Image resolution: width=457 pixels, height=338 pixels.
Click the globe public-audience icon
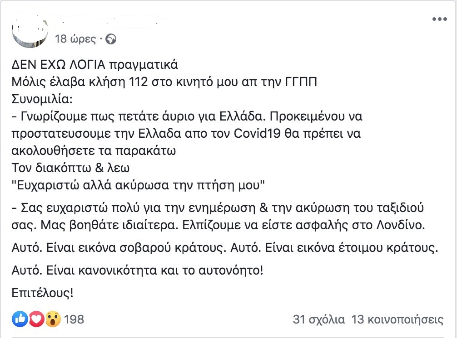point(111,39)
